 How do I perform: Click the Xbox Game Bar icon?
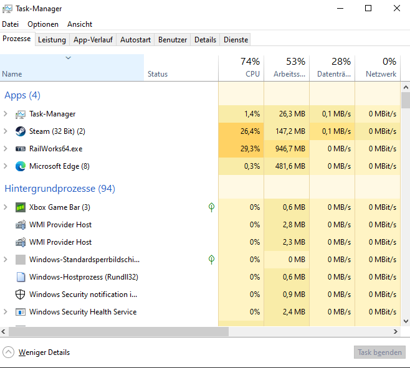click(x=21, y=207)
